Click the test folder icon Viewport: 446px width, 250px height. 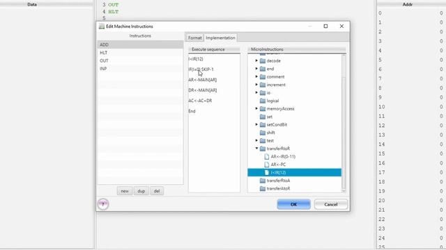(263, 140)
